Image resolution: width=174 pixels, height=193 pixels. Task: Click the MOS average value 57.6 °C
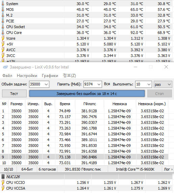click(164, 9)
